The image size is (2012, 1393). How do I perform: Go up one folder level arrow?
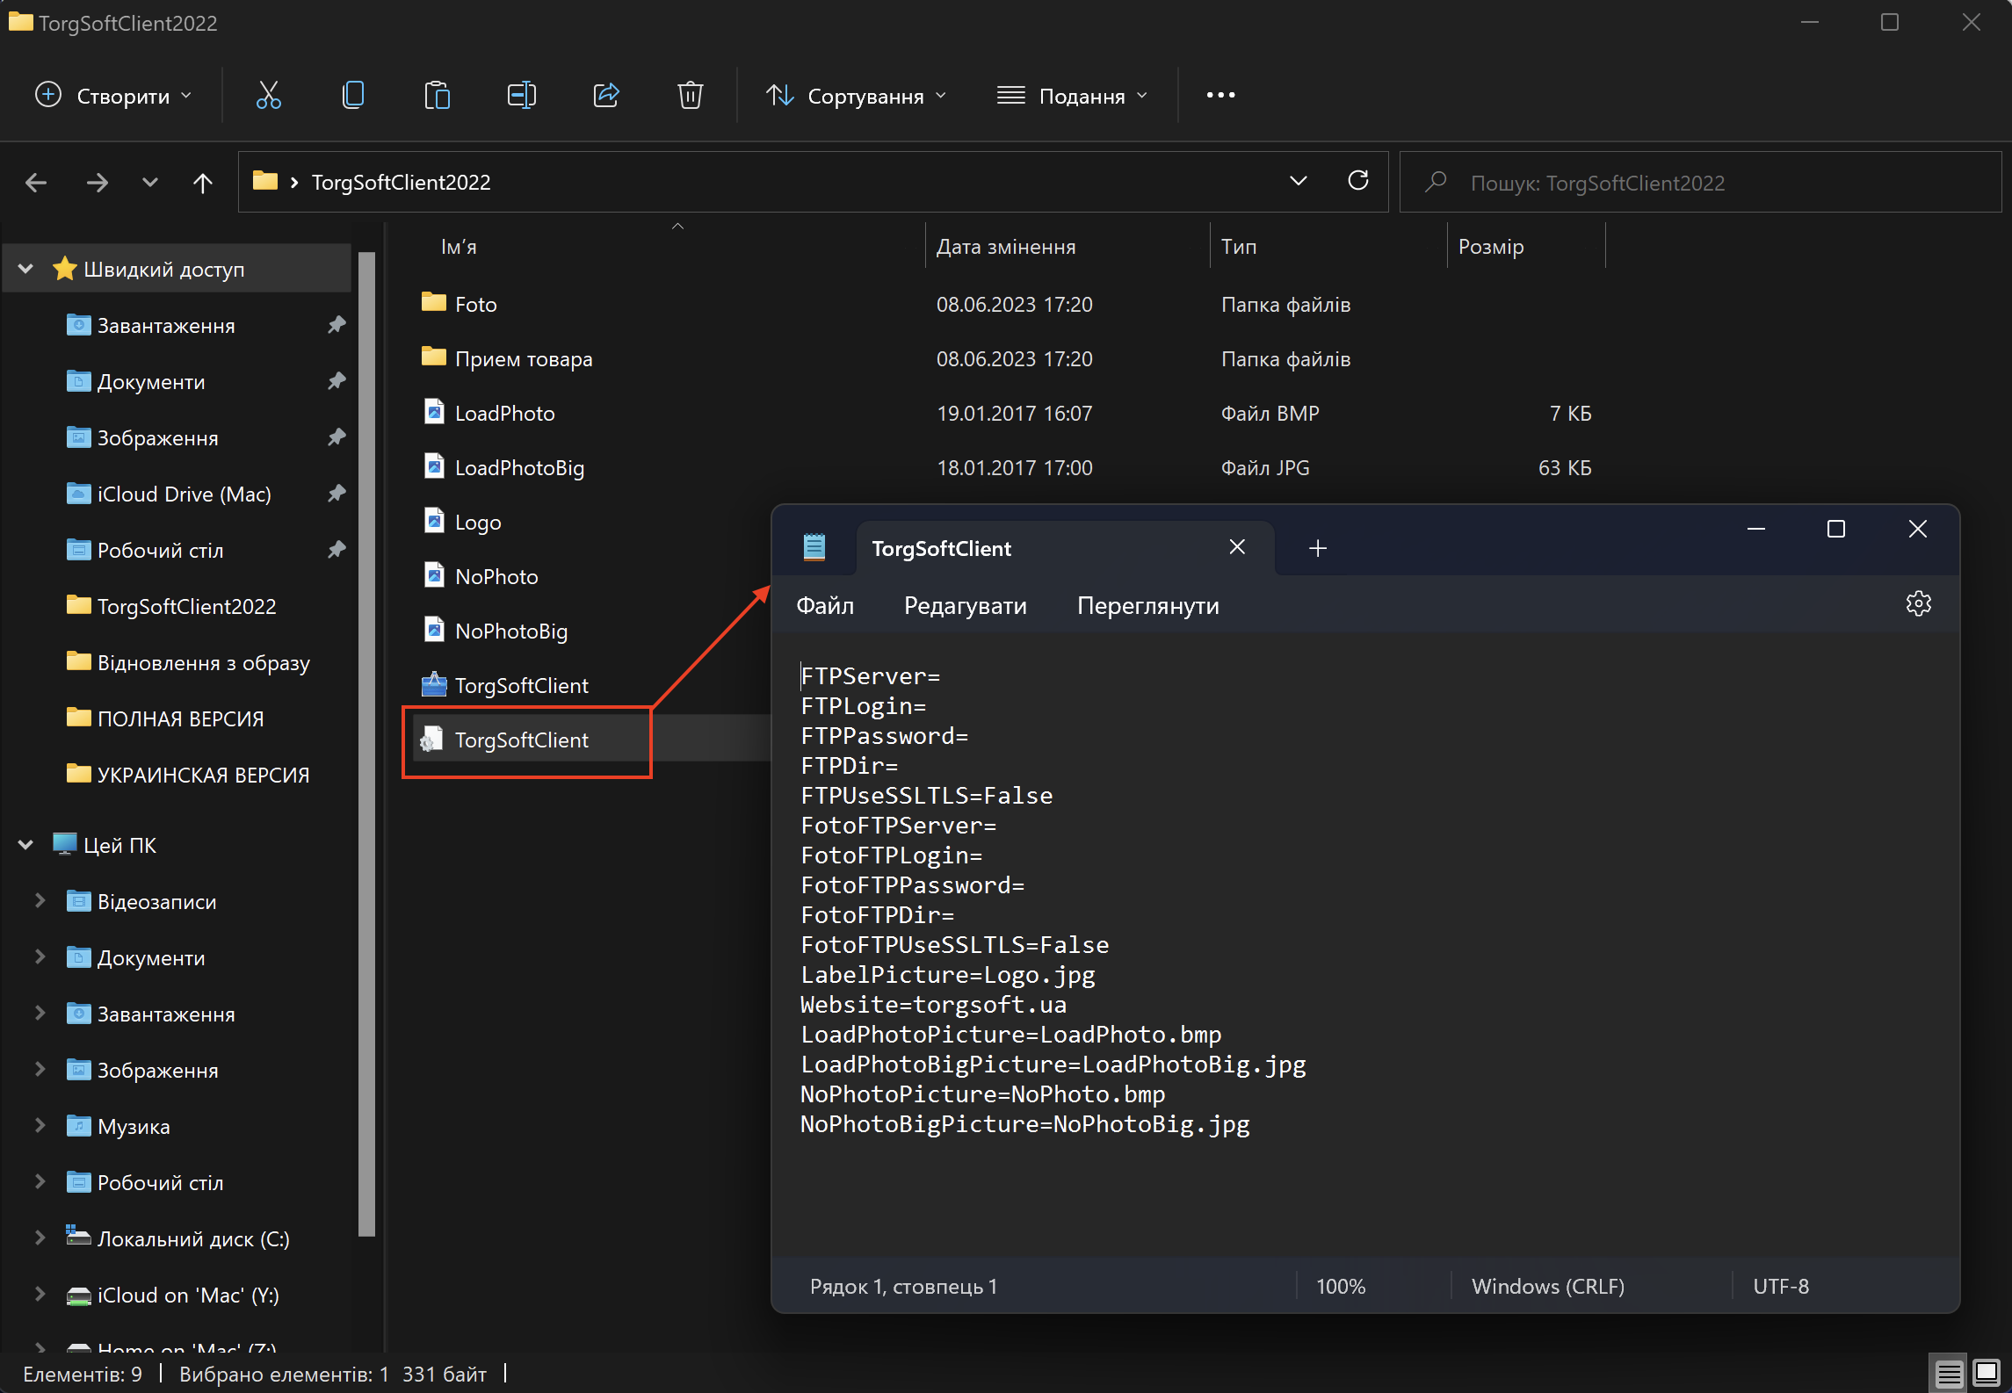tap(203, 183)
